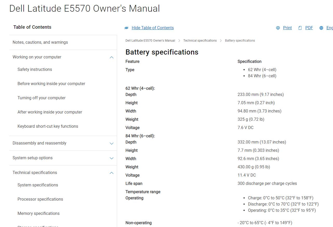Hide Table of Contents link

coord(153,28)
